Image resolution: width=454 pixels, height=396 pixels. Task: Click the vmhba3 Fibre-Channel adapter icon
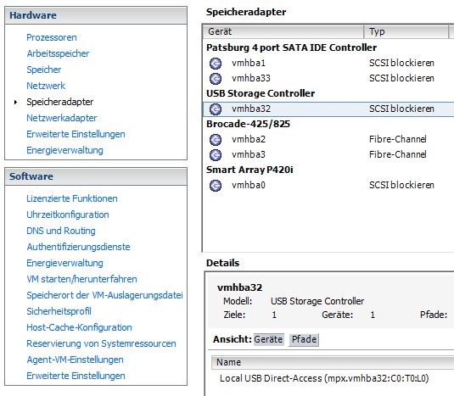(216, 155)
